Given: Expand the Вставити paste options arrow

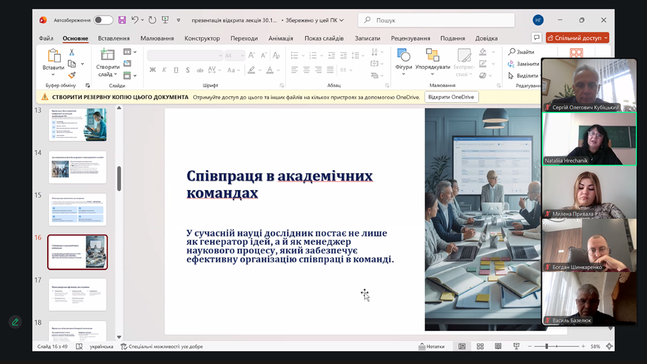Looking at the screenshot, I should coord(53,75).
